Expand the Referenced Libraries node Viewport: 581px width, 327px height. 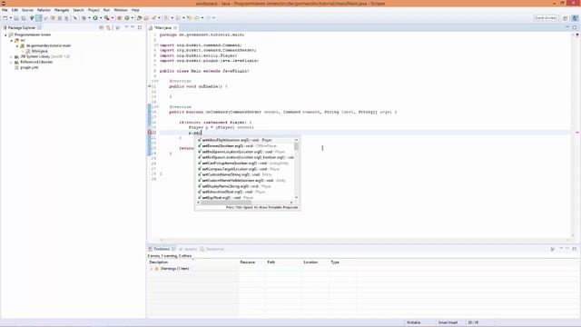[x=12, y=63]
